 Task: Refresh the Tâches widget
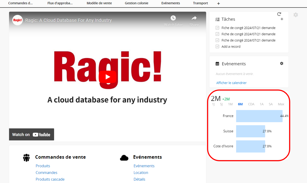[279, 14]
